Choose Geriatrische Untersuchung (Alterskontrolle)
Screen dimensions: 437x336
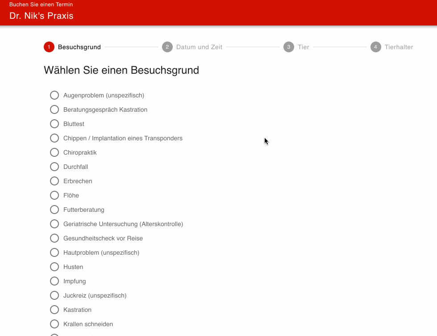tap(54, 224)
